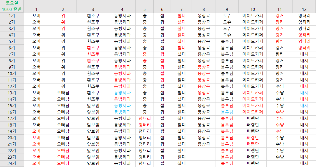
Task: Click 도슈 cell in row 4기
Action: tap(227, 35)
